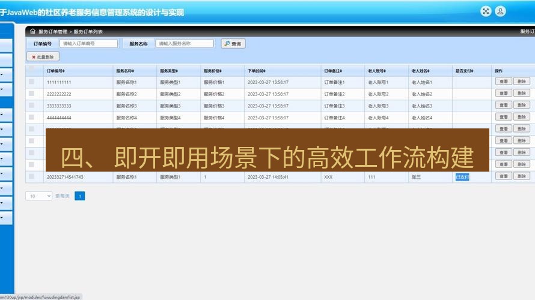Sort by the 老人账号 column header
535x300 pixels.
[377, 71]
